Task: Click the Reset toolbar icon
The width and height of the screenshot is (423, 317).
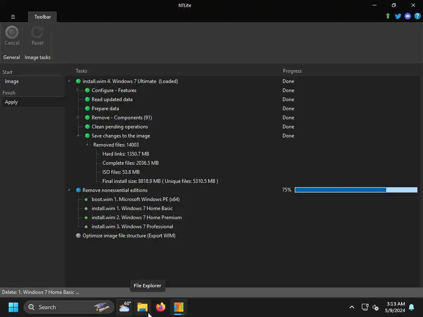Action: (x=37, y=32)
